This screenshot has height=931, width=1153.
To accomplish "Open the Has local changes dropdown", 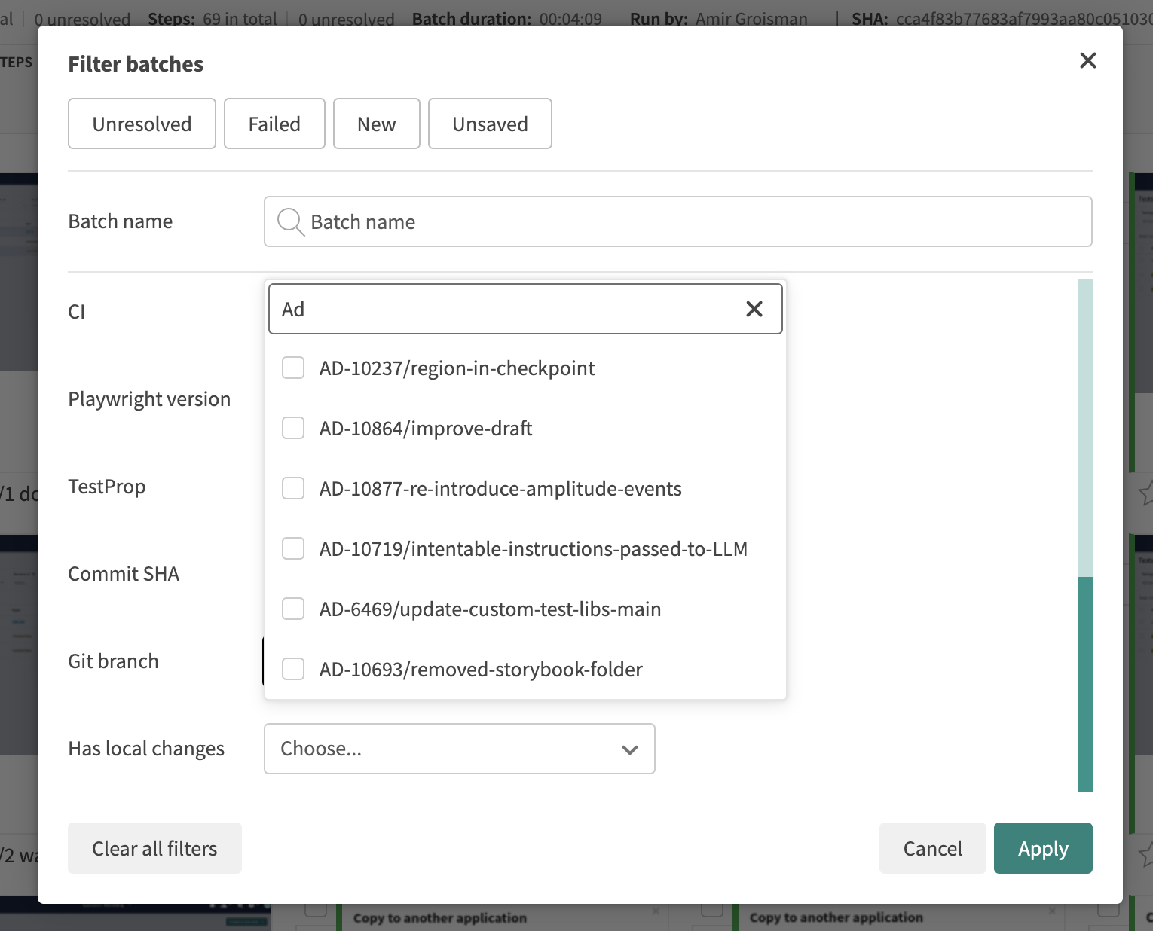I will coord(459,749).
